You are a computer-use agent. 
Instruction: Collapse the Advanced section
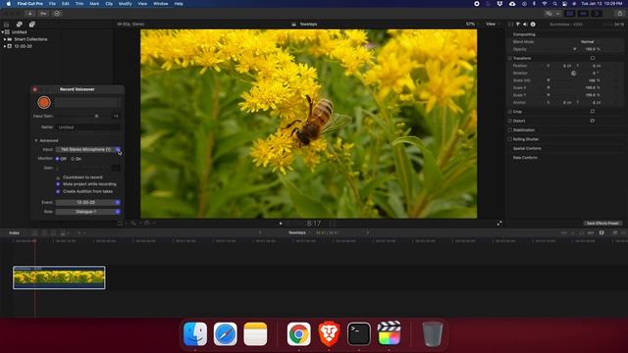(x=36, y=140)
